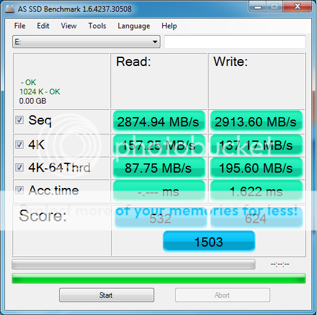Minimize the AS SSD Benchmark window
The image size is (317, 315).
(257, 7)
